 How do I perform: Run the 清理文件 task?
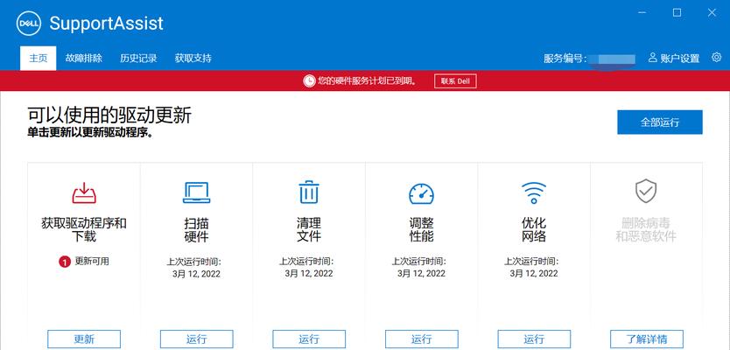click(x=309, y=339)
